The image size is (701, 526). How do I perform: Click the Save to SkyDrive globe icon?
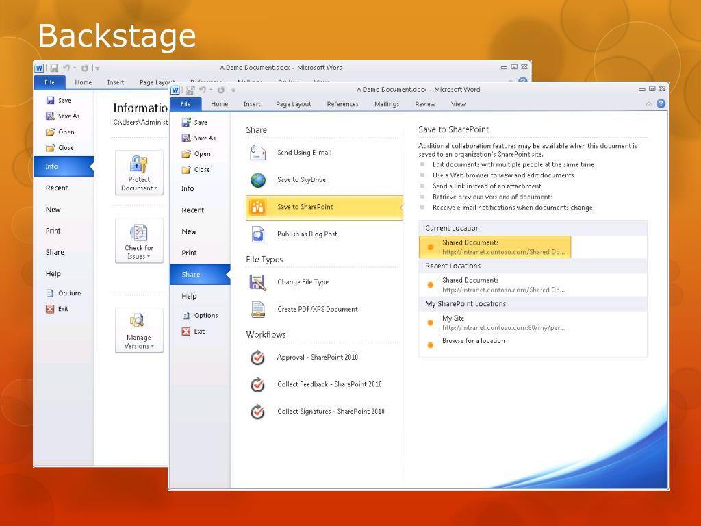[x=258, y=180]
